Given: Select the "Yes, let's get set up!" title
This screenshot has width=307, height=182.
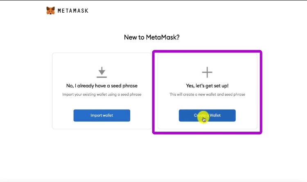Looking at the screenshot, I should (207, 86).
